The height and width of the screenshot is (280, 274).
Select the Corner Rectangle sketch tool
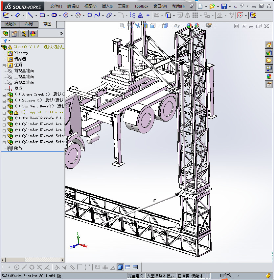(42, 15)
